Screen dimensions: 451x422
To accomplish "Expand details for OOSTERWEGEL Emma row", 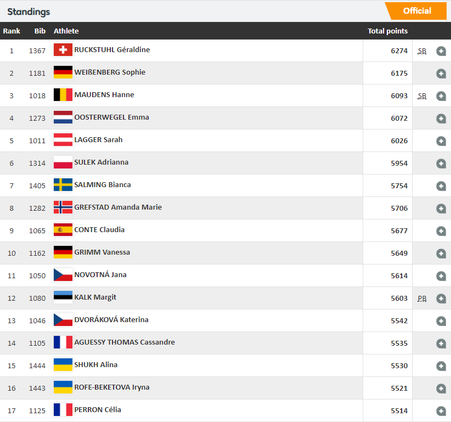I will 441,118.
